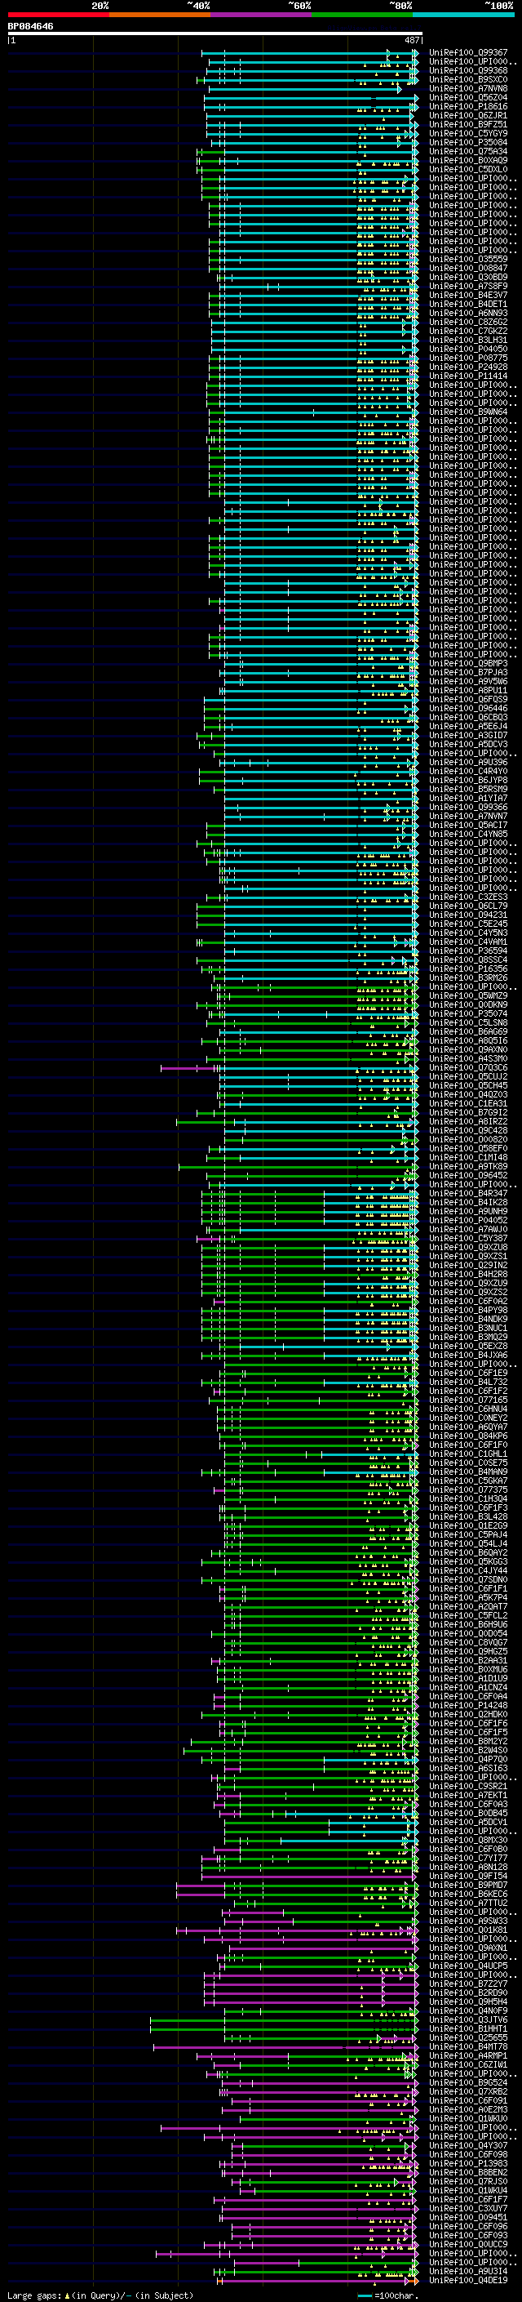The width and height of the screenshot is (522, 2302).
Task: Select the UniRef100_B4PY98 label
Action: click(468, 1310)
